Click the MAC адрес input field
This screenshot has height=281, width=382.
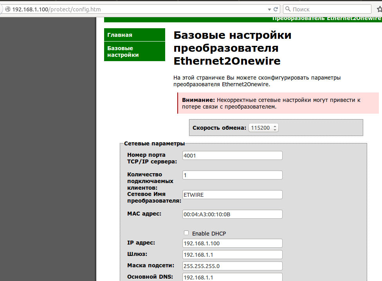(x=232, y=214)
